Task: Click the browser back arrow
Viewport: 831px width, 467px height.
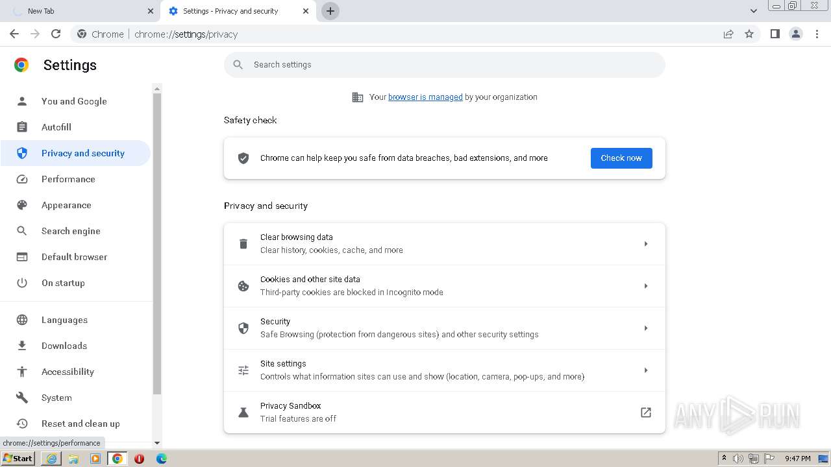Action: 14,34
